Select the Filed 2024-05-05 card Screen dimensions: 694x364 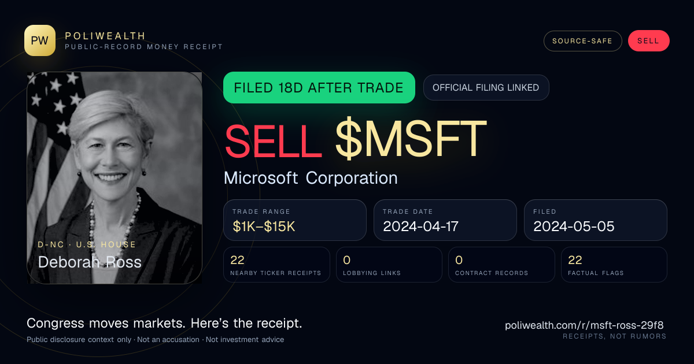pyautogui.click(x=596, y=220)
